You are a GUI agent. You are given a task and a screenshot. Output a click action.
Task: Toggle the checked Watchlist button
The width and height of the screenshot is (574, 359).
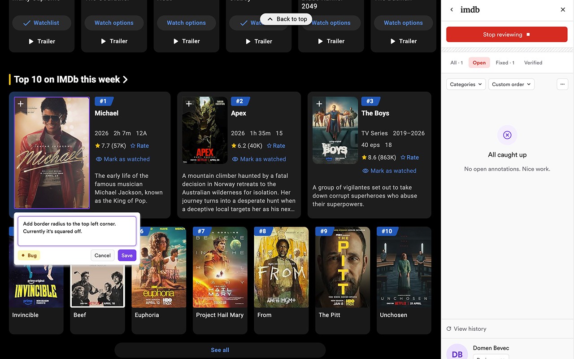[42, 23]
